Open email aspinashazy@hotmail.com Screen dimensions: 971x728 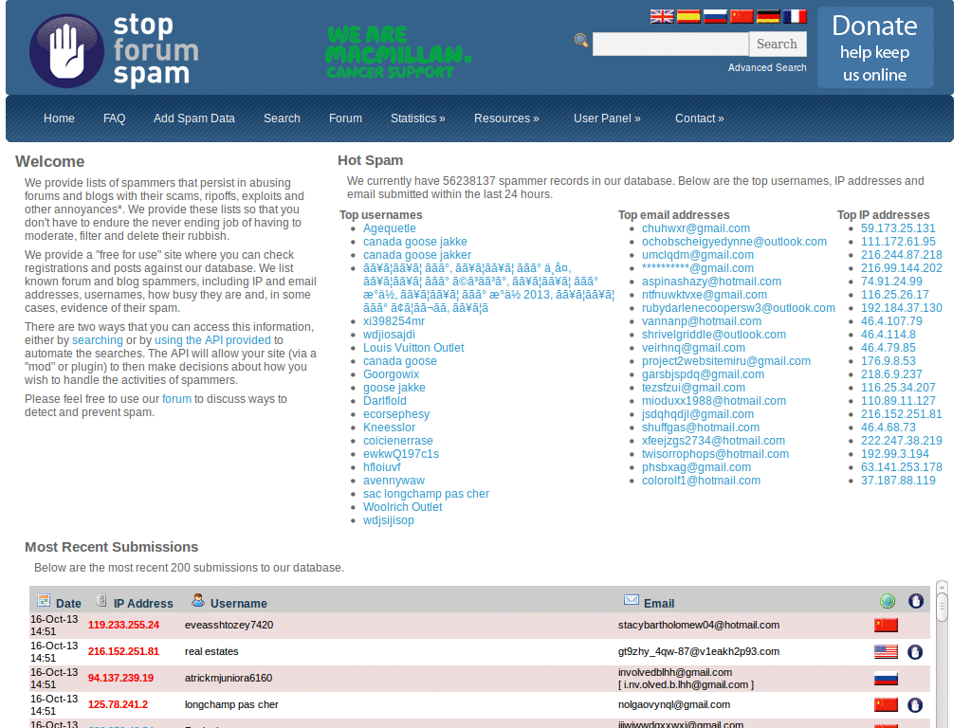click(711, 282)
